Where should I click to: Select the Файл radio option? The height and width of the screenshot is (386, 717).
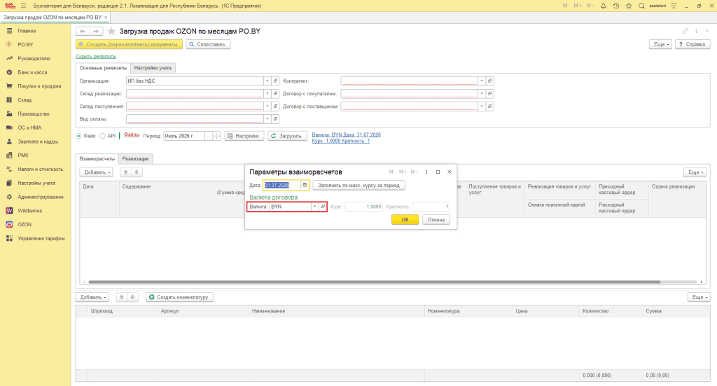pos(78,136)
